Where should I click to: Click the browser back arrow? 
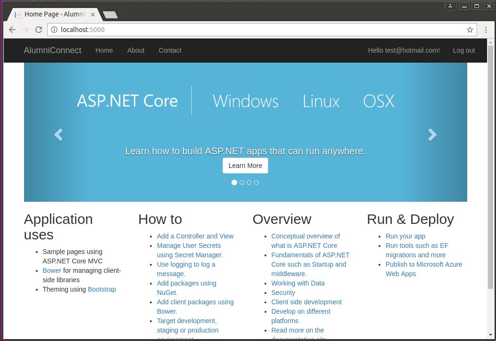point(12,30)
